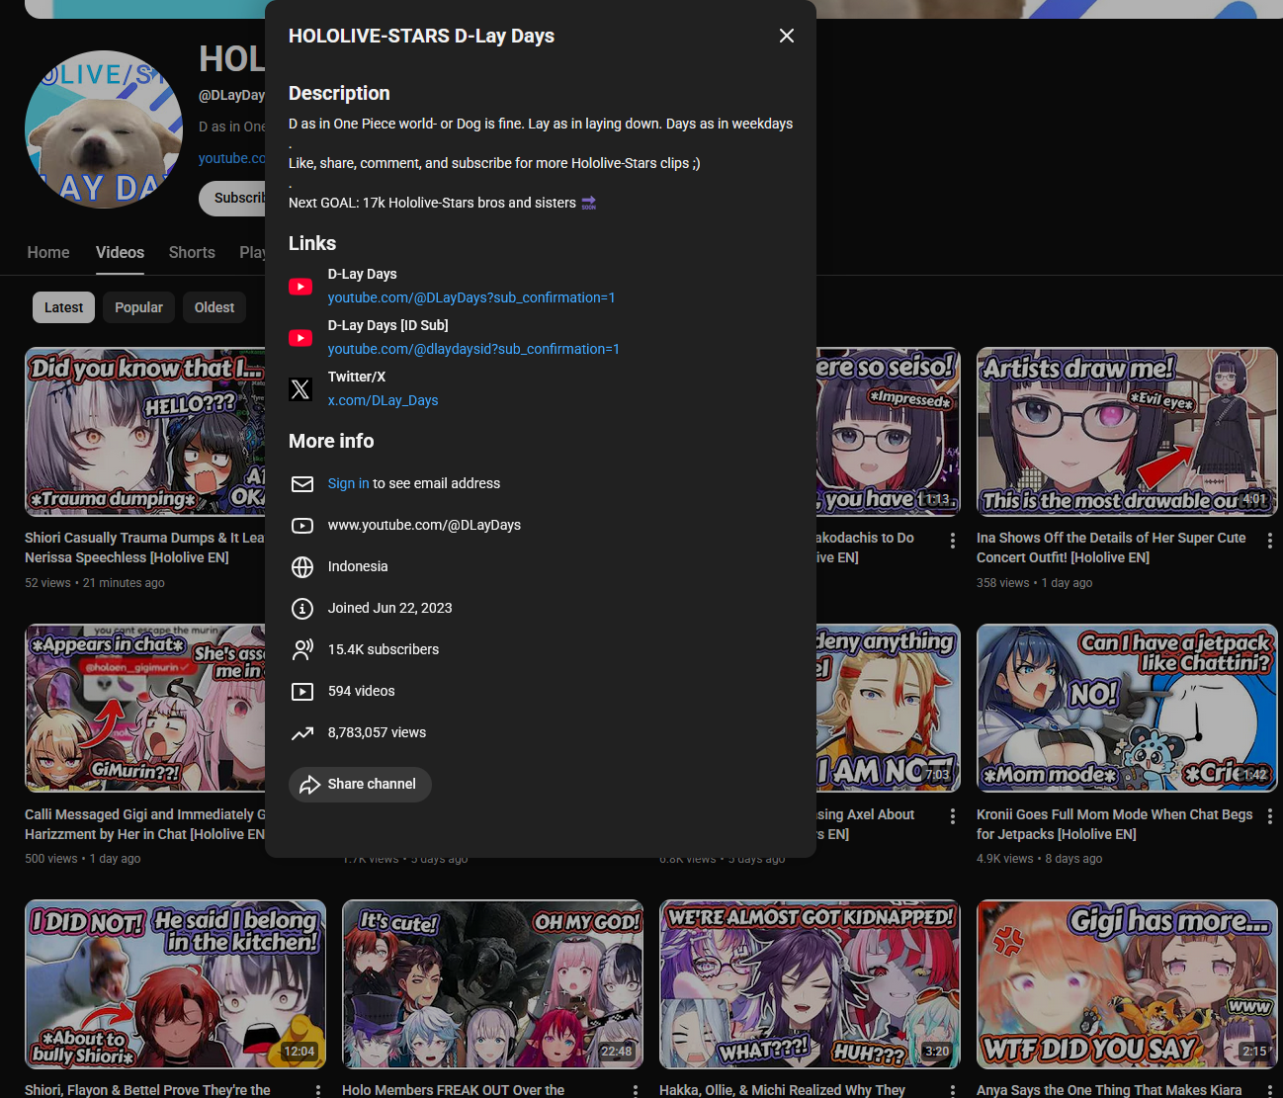Viewport: 1283px width, 1098px height.
Task: Click Sign in to see email address
Action: [348, 483]
